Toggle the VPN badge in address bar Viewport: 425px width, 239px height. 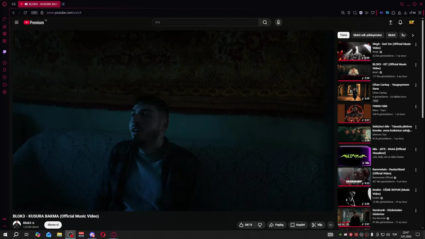coord(34,13)
